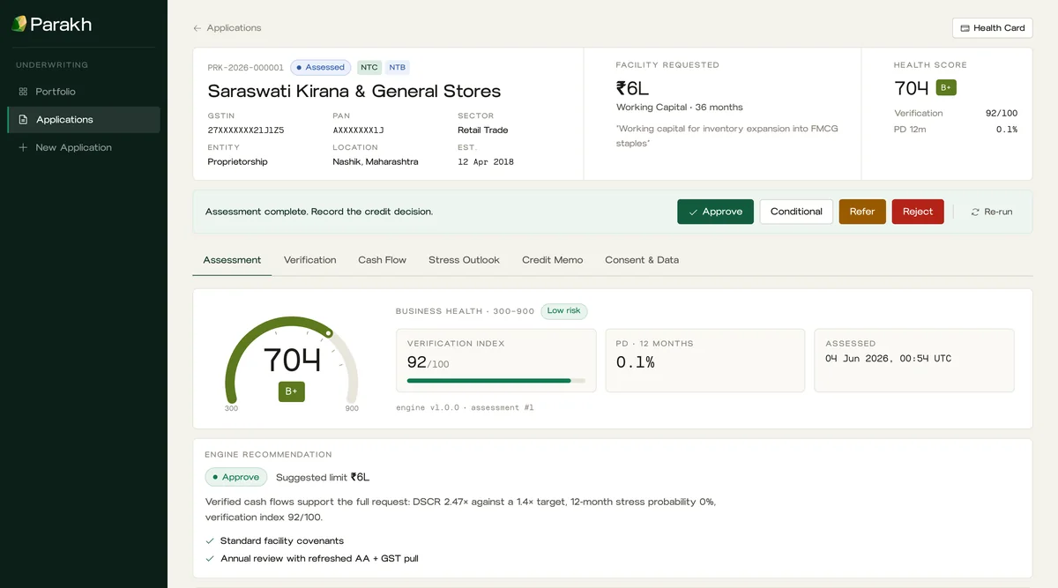The width and height of the screenshot is (1058, 588).
Task: Click Annual review with refreshed AA + GST pull
Action: coord(319,559)
